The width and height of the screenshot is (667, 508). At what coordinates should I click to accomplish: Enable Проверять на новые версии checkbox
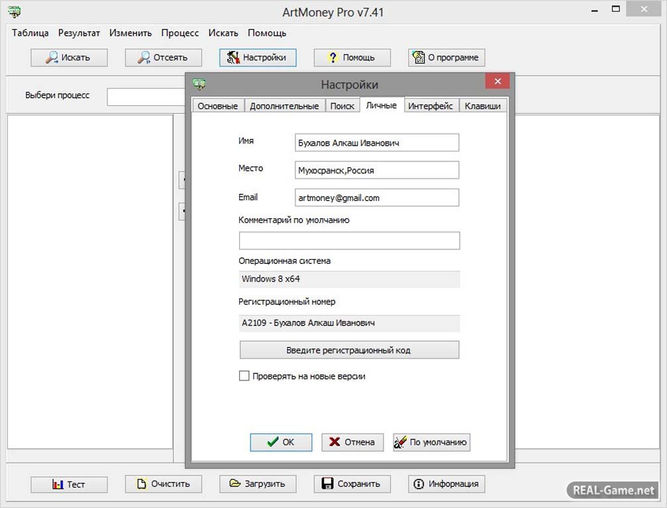click(244, 376)
